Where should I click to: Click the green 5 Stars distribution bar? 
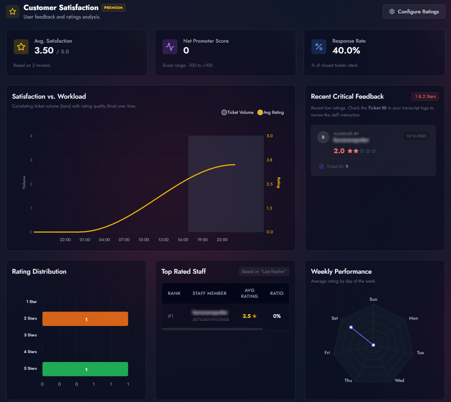[85, 369]
